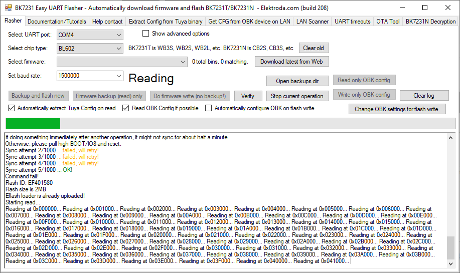Click Read only OBK config button
Screen dimensions: 460x273
(x=364, y=80)
